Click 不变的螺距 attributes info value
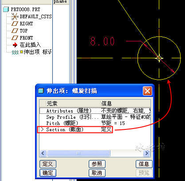The image size is (185, 181). tap(126, 111)
